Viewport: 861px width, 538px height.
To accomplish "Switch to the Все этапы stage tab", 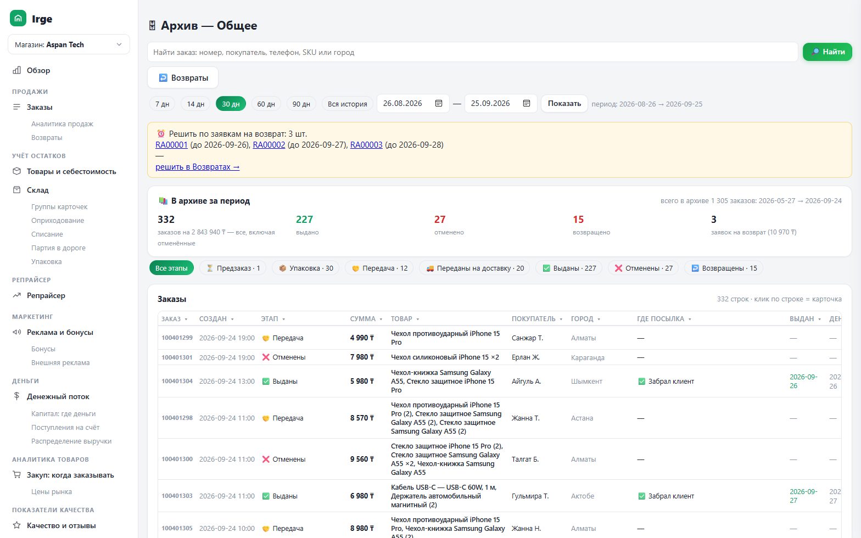I will [171, 268].
